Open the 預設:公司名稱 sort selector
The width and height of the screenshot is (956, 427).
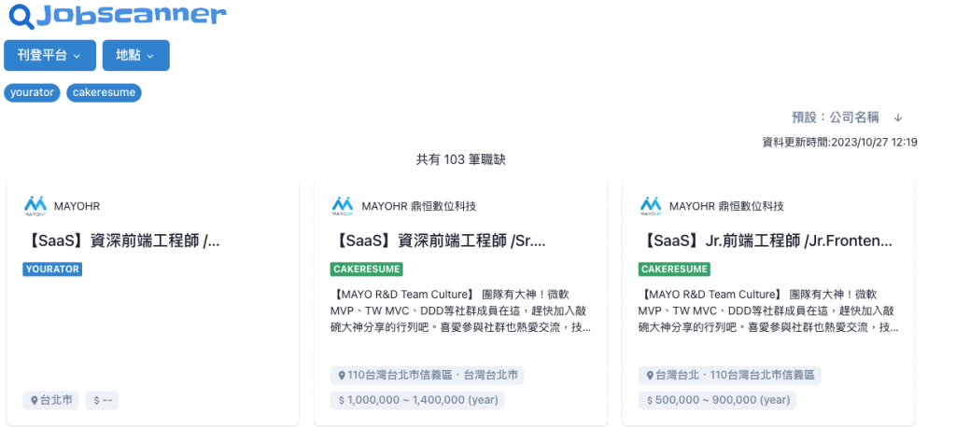coord(836,117)
